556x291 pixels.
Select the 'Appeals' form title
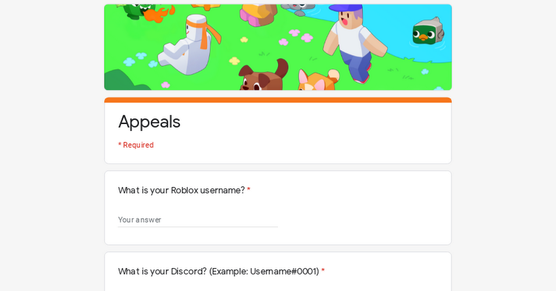[149, 122]
